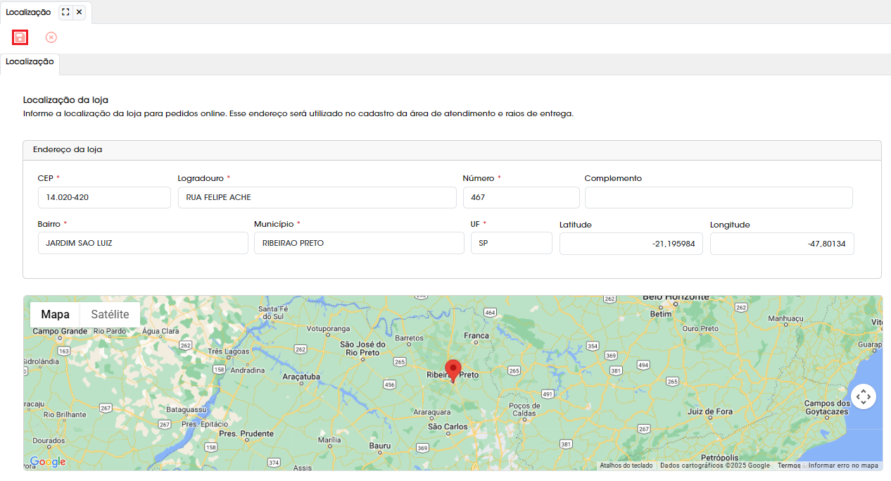Click the Número field containing 467
The height and width of the screenshot is (481, 891).
pyautogui.click(x=521, y=197)
